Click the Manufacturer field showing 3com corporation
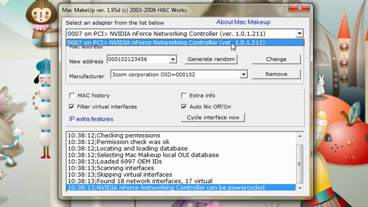 [x=175, y=74]
